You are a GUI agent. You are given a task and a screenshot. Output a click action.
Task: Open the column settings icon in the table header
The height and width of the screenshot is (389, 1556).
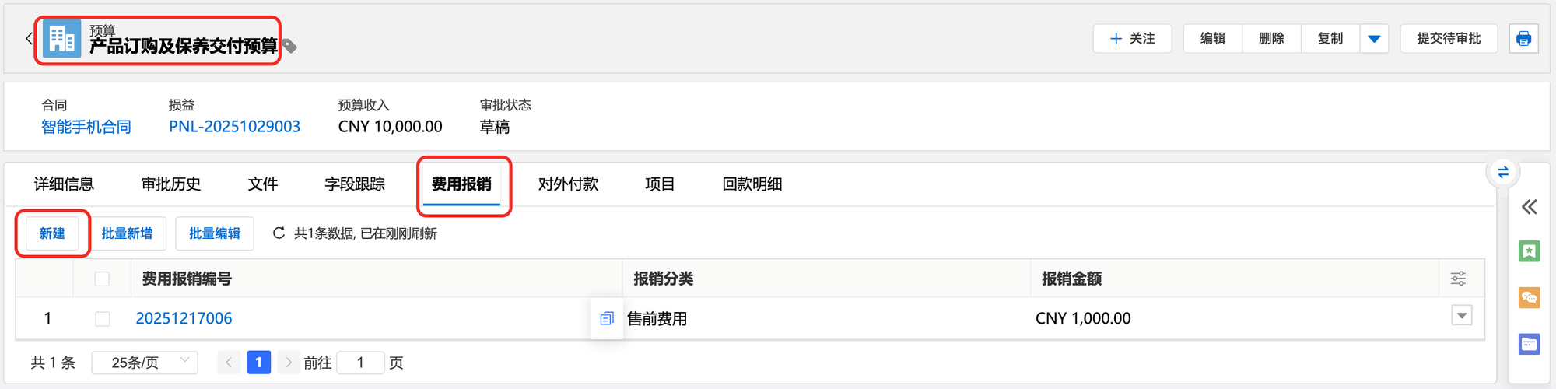1458,279
